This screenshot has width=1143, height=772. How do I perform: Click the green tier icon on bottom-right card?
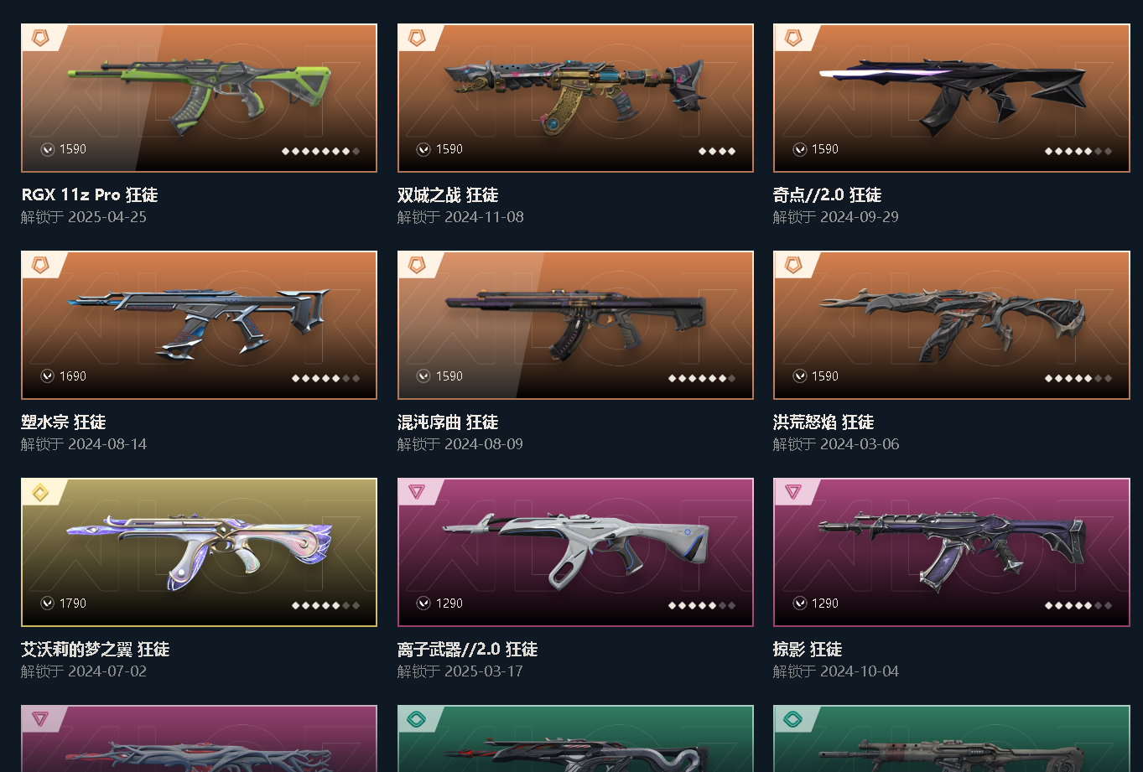tap(792, 719)
